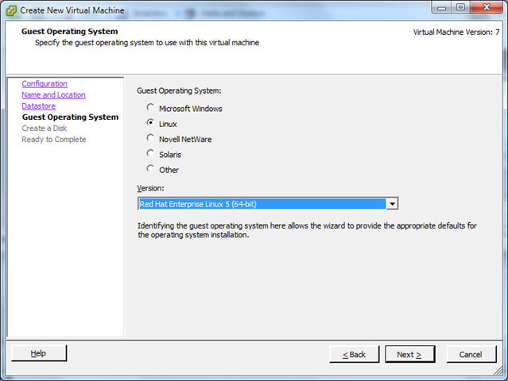Maximize the wizard window

tap(457, 7)
